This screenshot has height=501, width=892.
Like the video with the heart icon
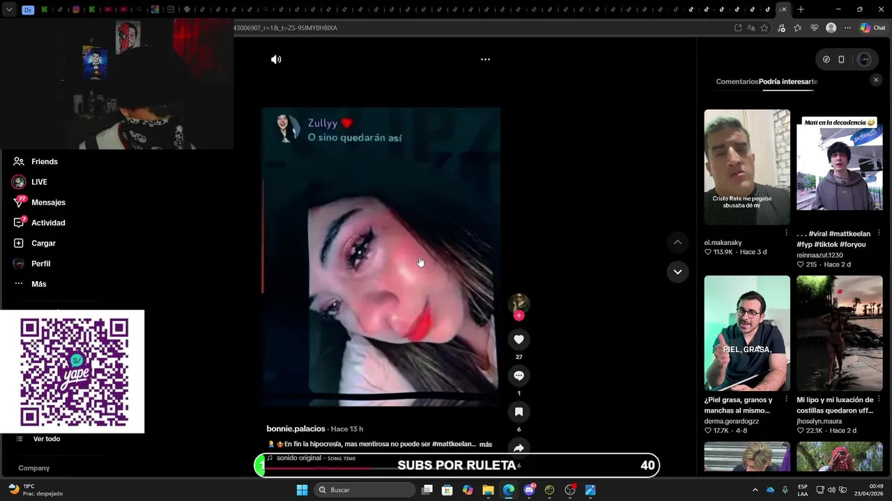click(x=518, y=339)
